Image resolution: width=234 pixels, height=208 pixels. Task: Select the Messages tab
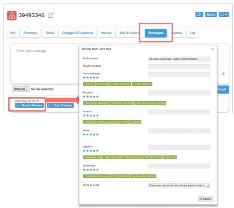tap(156, 33)
